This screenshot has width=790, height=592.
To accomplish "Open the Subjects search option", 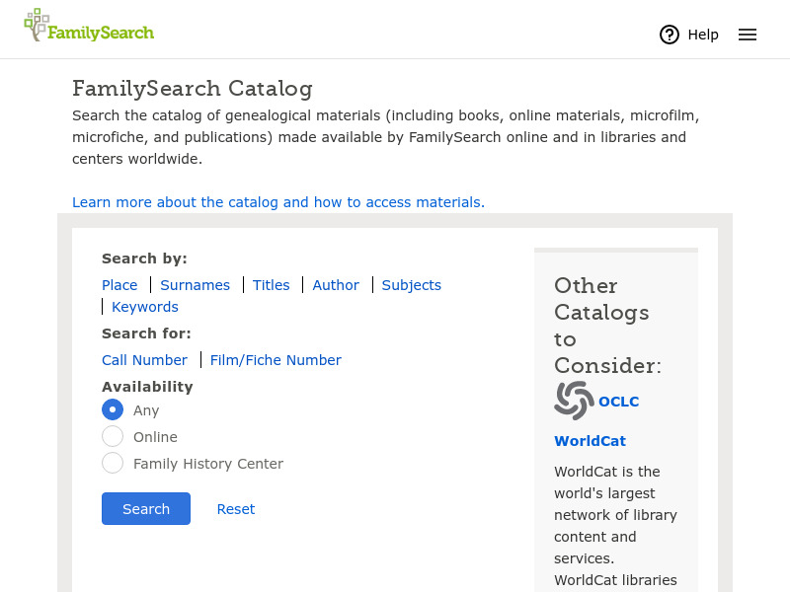I will coord(411,285).
